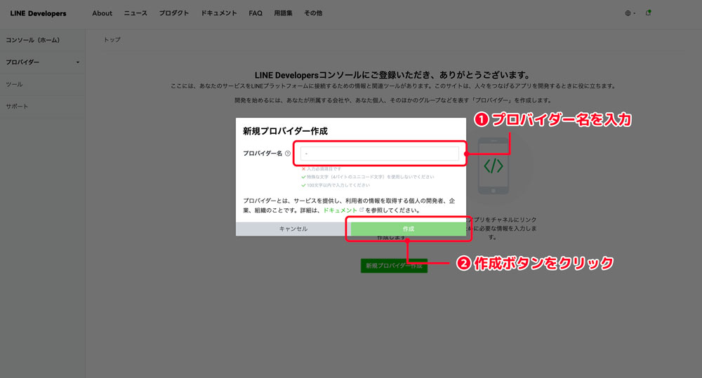The width and height of the screenshot is (702, 378).
Task: Click the キャンセル button
Action: pos(293,229)
